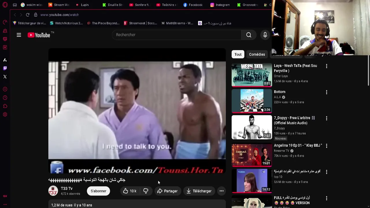Open 7_Dopyy Free L'arbitre thumbnail
The image size is (370, 208).
(252, 127)
